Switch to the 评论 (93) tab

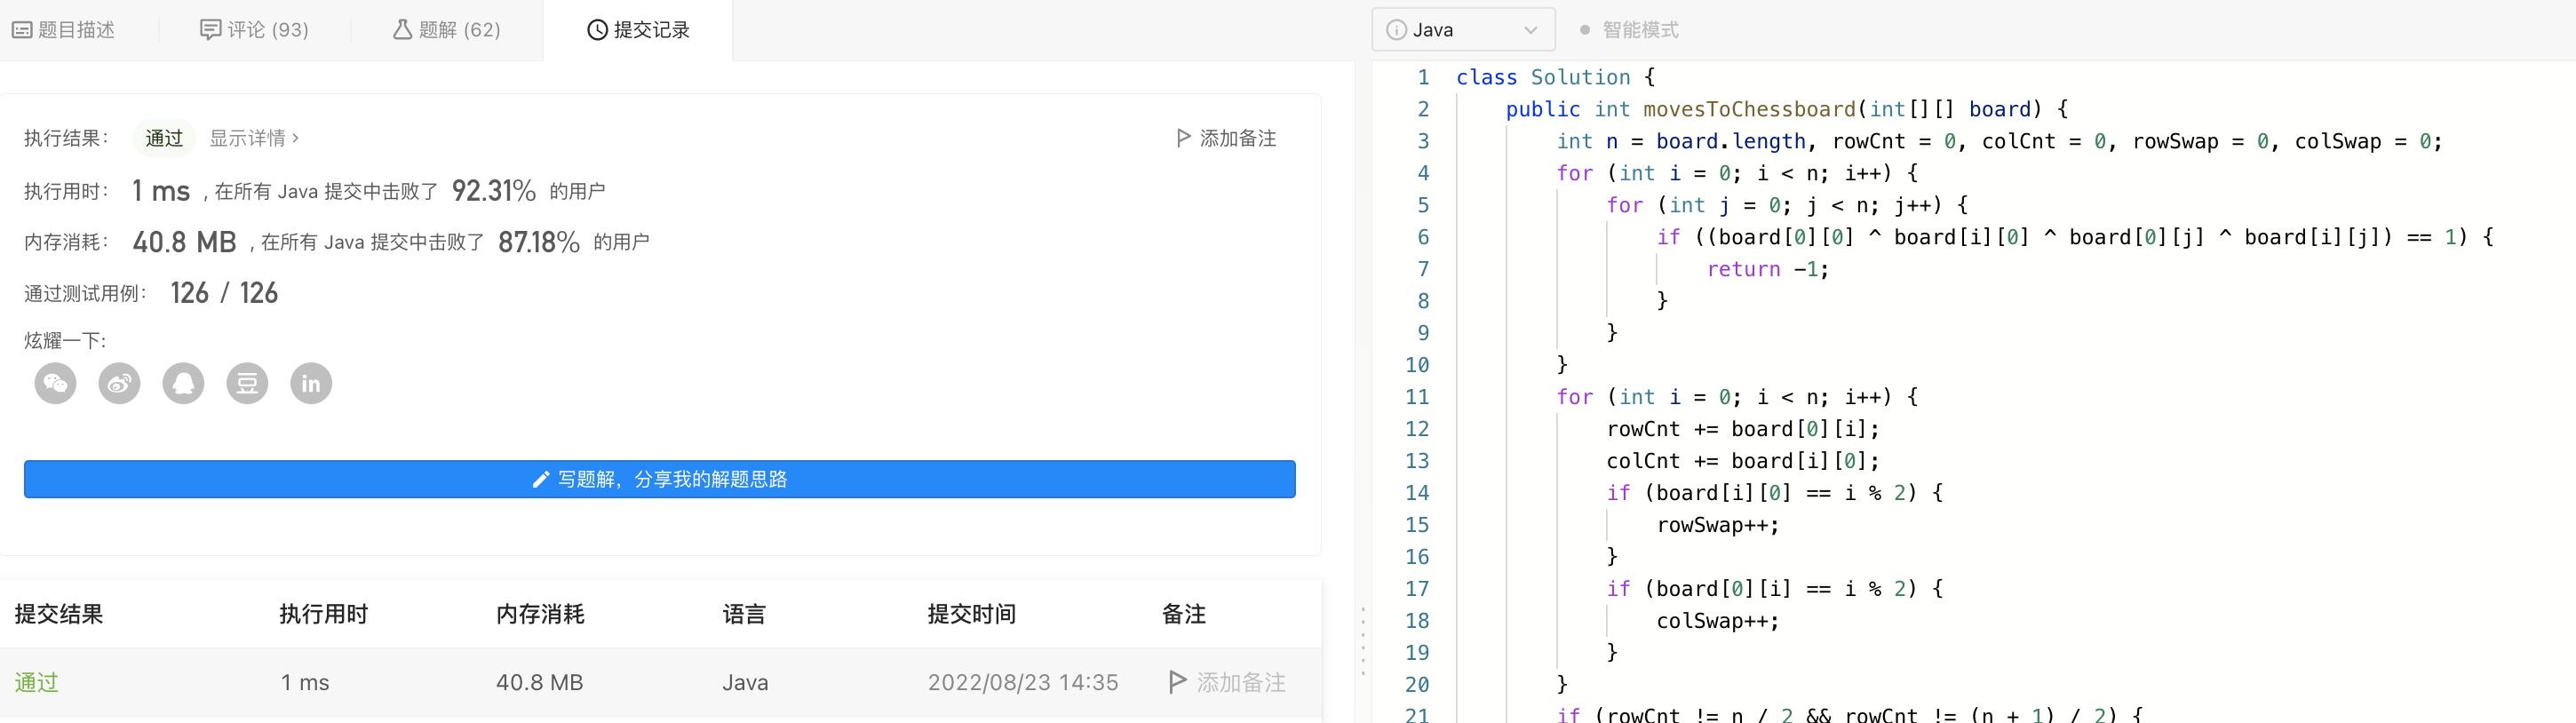[x=254, y=30]
